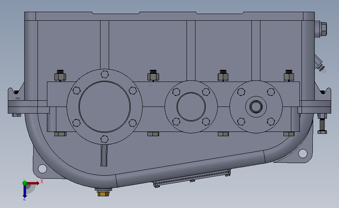The width and height of the screenshot is (339, 208).
Task: Select the brass drain plug at the bottom
Action: (103, 194)
